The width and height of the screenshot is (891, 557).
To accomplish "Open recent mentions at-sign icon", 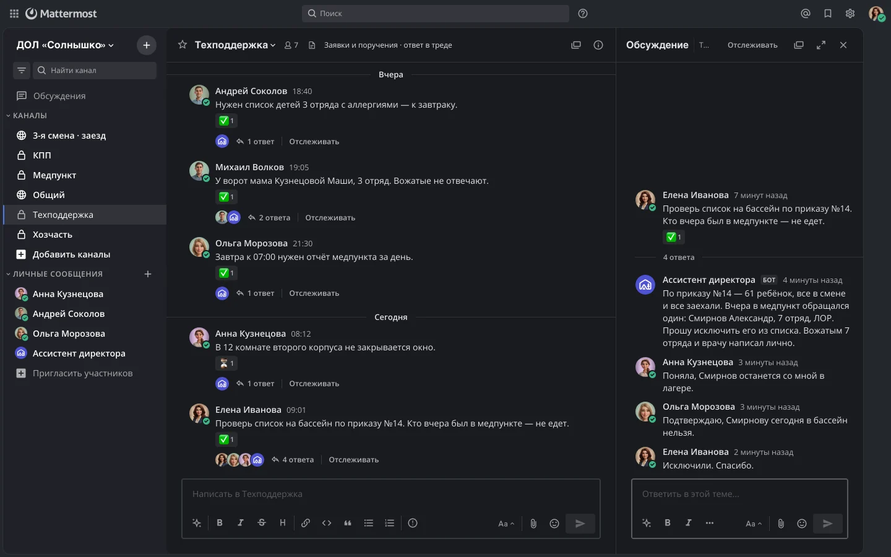I will pyautogui.click(x=806, y=14).
